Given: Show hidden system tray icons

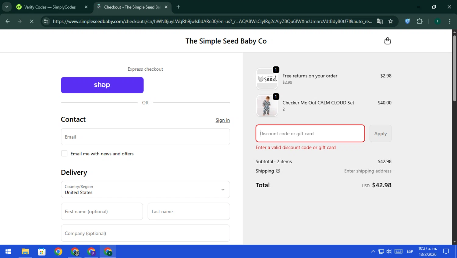Looking at the screenshot, I should pos(373,251).
